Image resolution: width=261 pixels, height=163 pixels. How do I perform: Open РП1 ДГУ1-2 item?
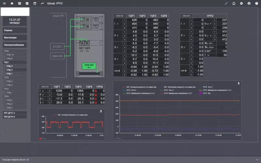coord(15,113)
